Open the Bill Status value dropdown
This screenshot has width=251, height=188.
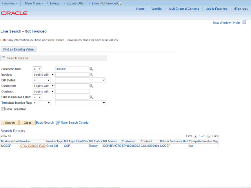pos(80,80)
